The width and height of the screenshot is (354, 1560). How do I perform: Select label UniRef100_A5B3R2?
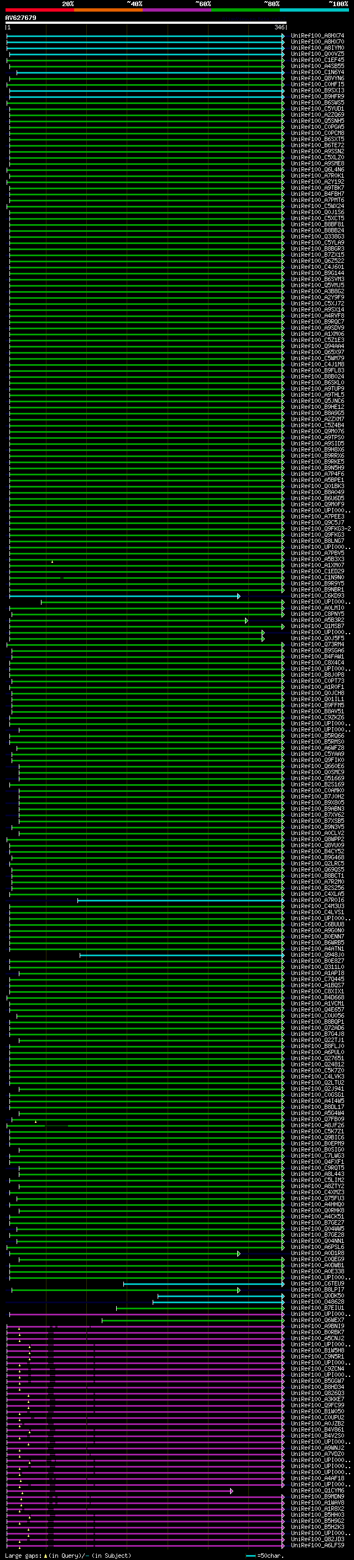pos(317,620)
